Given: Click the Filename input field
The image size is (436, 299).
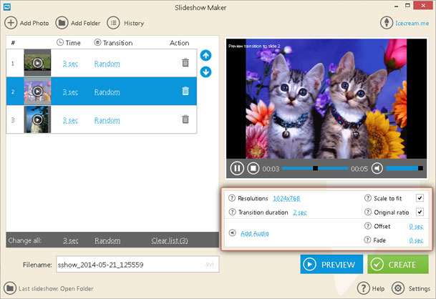Looking at the screenshot, I should (137, 264).
